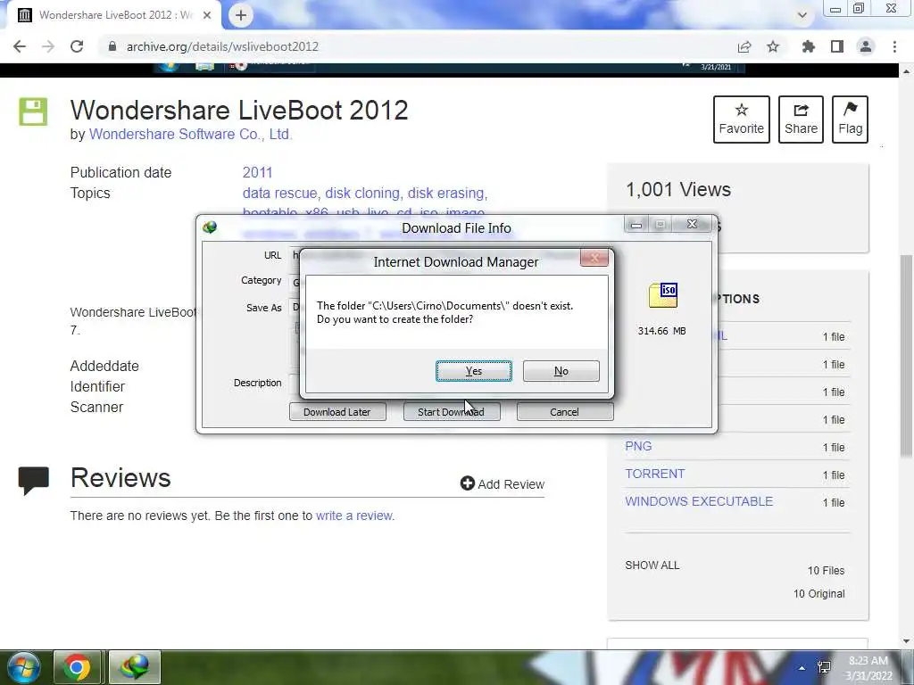Open the 2011 publication date link
The height and width of the screenshot is (685, 914).
pyautogui.click(x=257, y=172)
